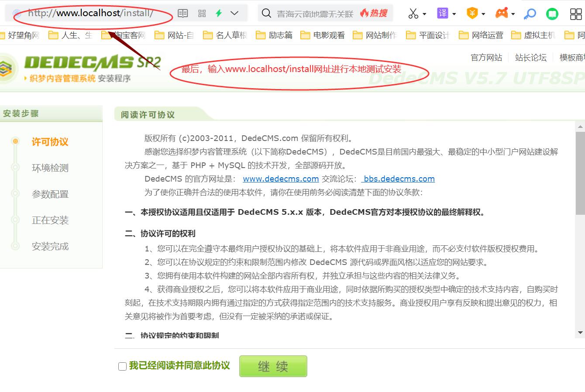Expand the orange shield icon dropdown arrow
Image resolution: width=585 pixels, height=392 pixels.
point(483,14)
